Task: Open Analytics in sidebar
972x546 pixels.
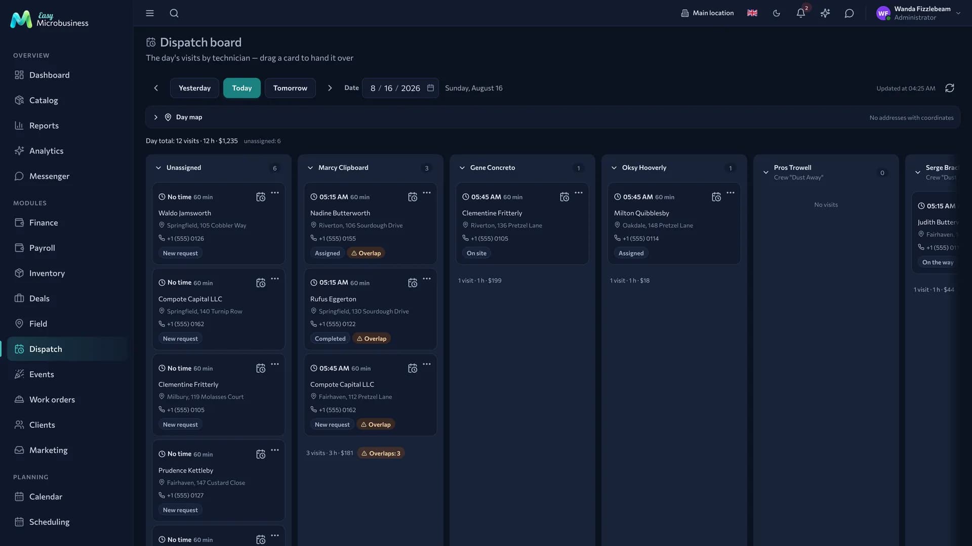Action: (67, 151)
